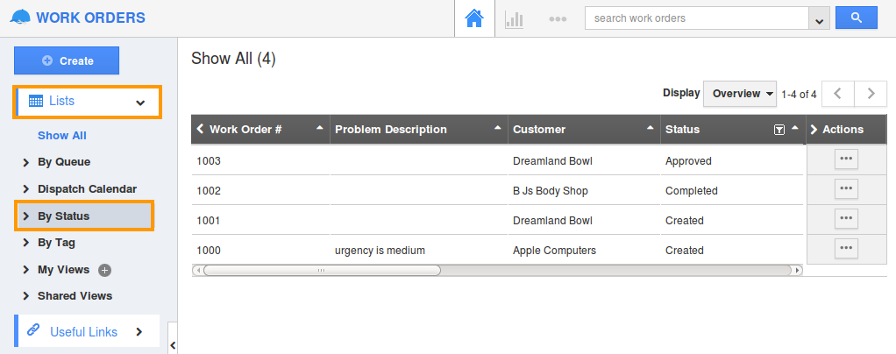Viewport: 896px width, 354px height.
Task: Click the Create button
Action: [x=67, y=60]
